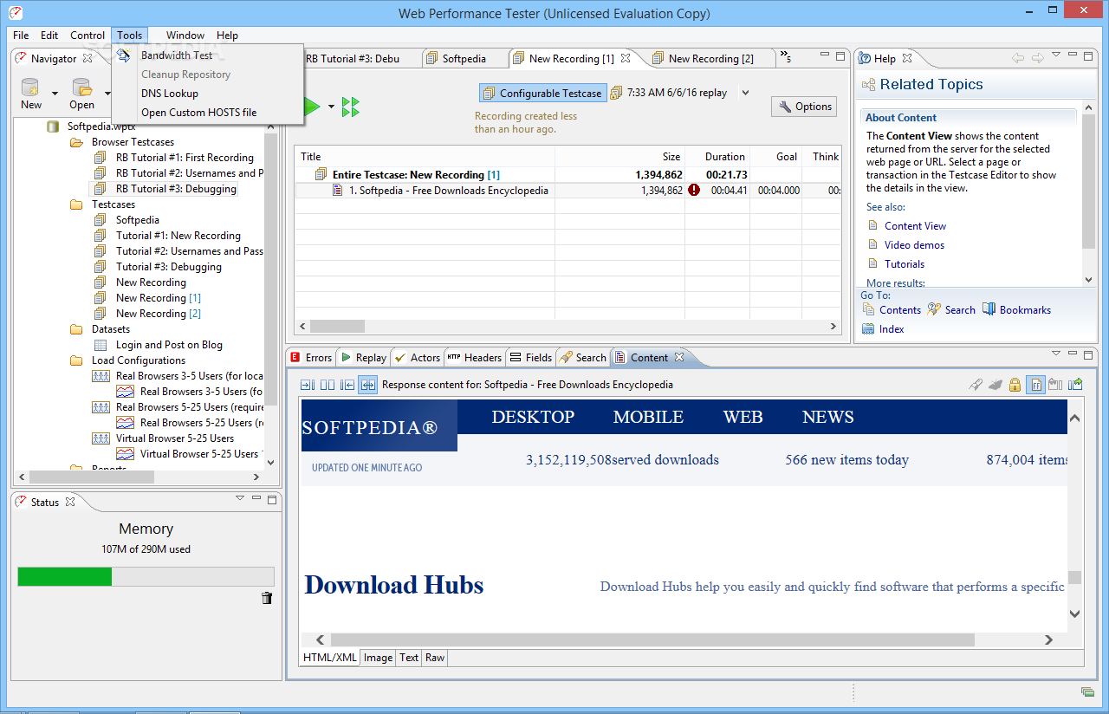Switch to the Actors tab
Viewport: 1109px width, 714px height.
pyautogui.click(x=417, y=357)
